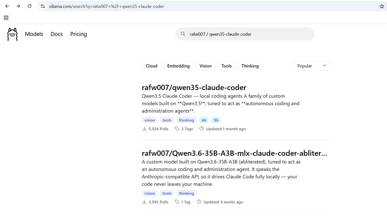This screenshot has height=219, width=387.
Task: Go forward with the browser forward arrow
Action: click(x=18, y=6)
